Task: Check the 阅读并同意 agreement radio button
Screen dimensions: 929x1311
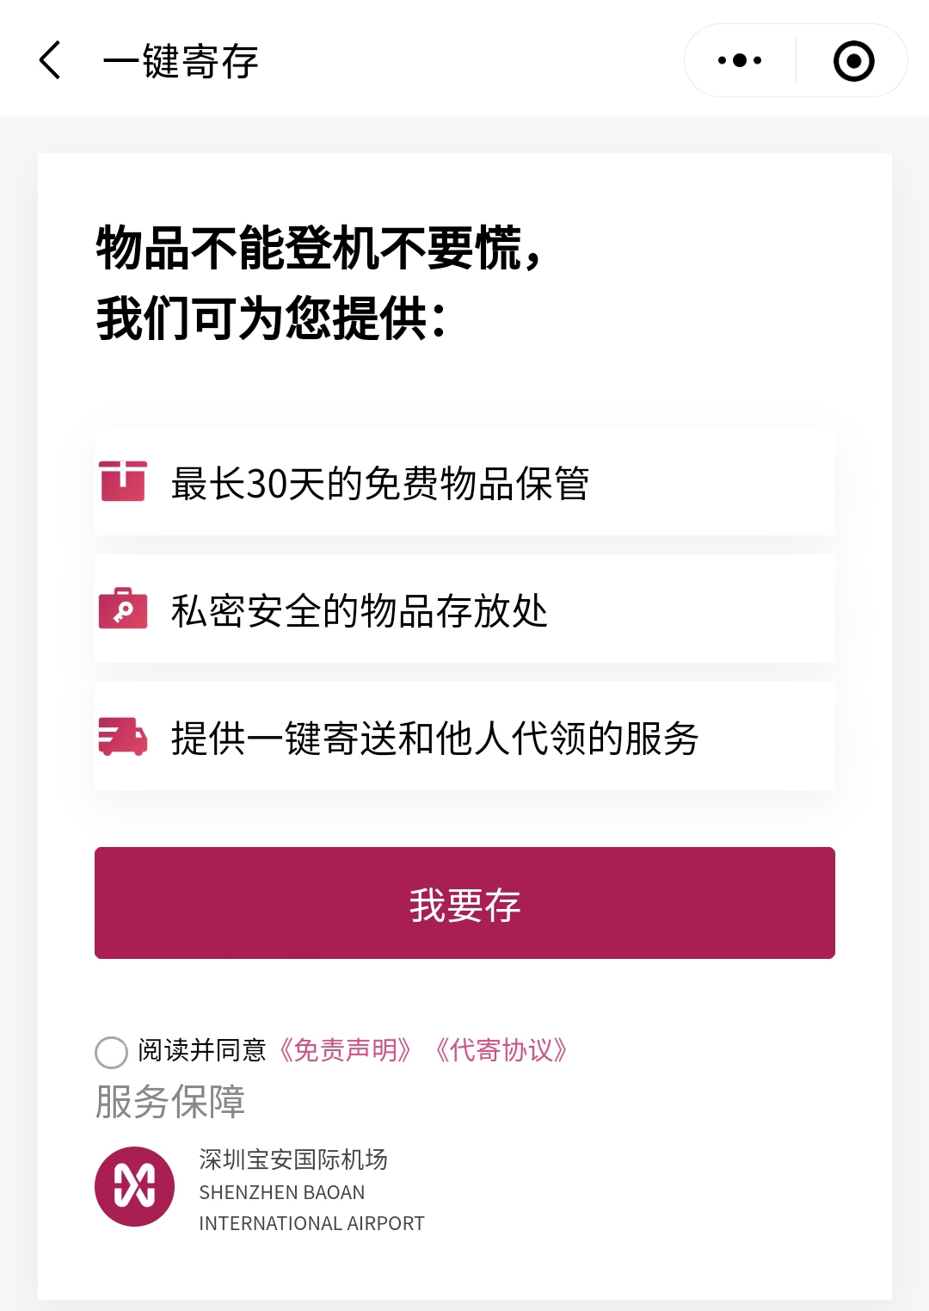Action: point(112,1052)
